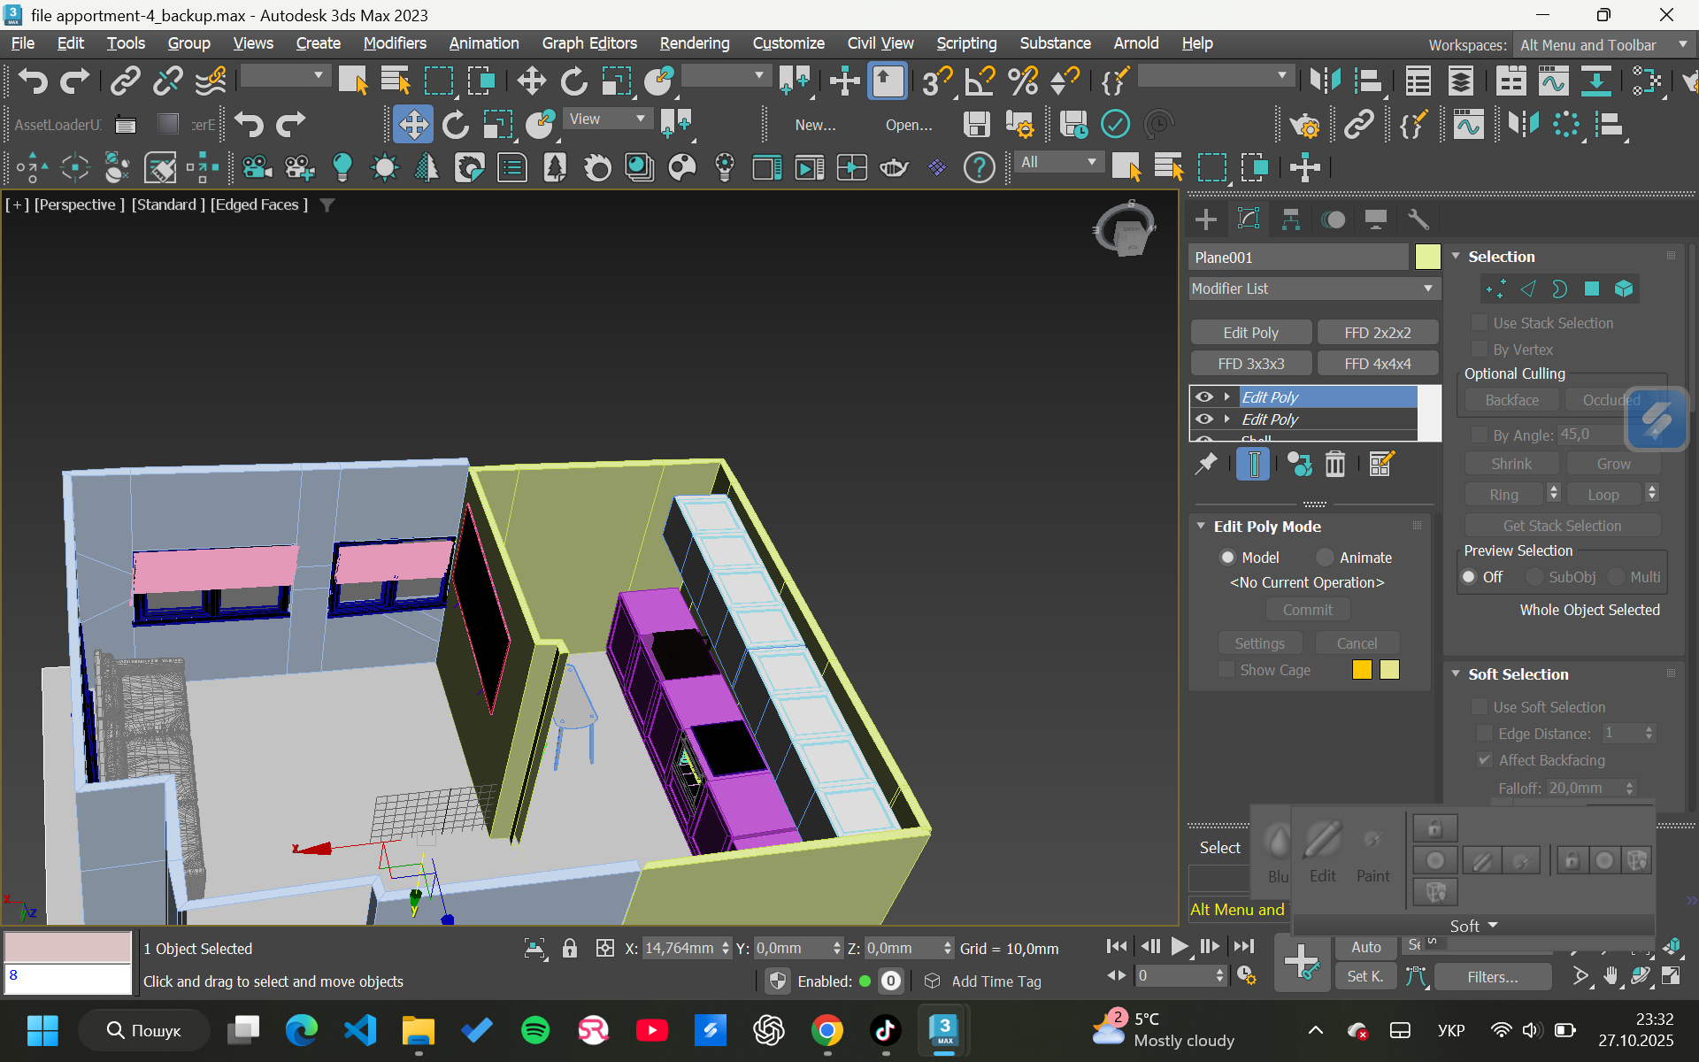Activate the Select and Rotate tool
The image size is (1699, 1062).
click(573, 81)
